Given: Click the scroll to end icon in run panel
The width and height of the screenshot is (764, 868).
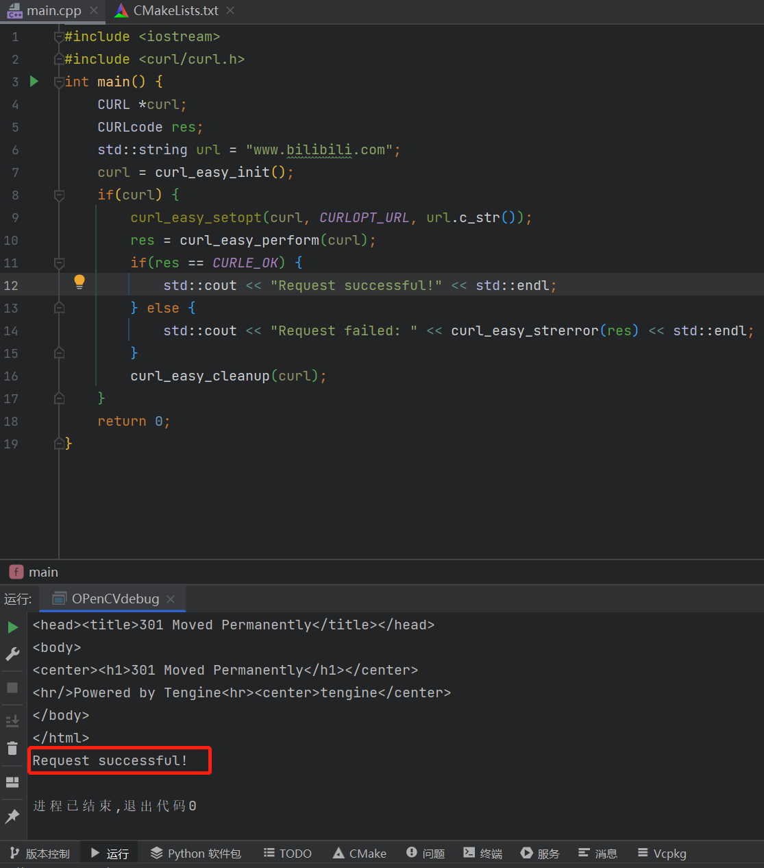Looking at the screenshot, I should tap(12, 721).
